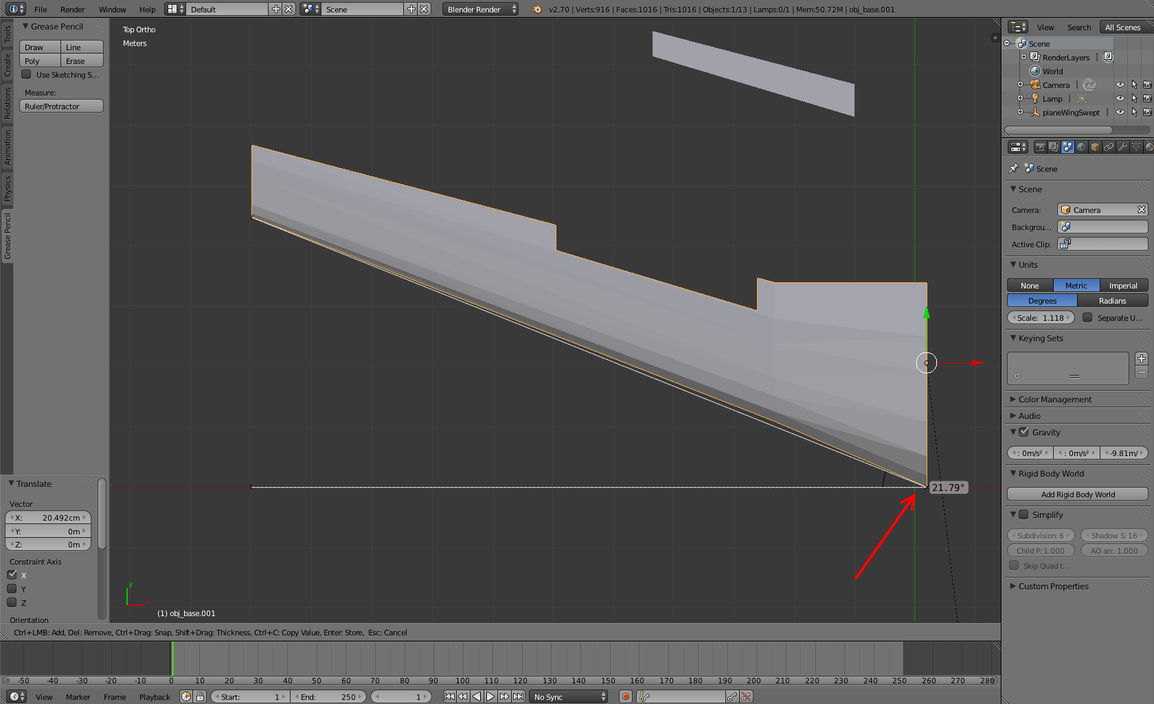Click the Ruler/Protractor button
The width and height of the screenshot is (1154, 704).
point(61,106)
